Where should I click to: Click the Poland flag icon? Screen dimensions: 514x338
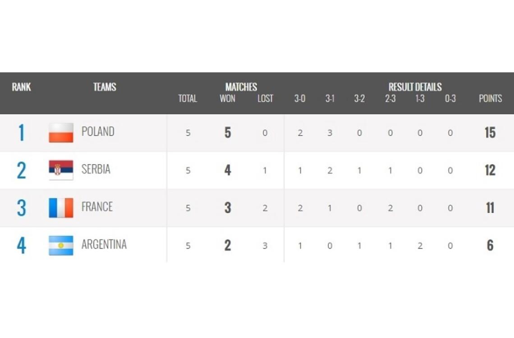click(61, 132)
